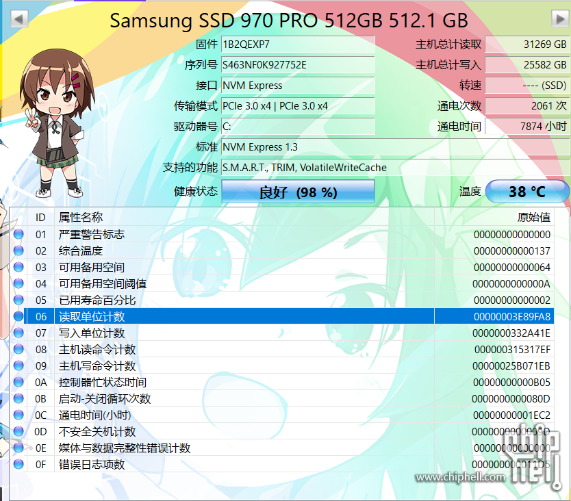The height and width of the screenshot is (501, 571).
Task: Select the 可用备用空间阈值 attribute name
Action: pos(103,283)
